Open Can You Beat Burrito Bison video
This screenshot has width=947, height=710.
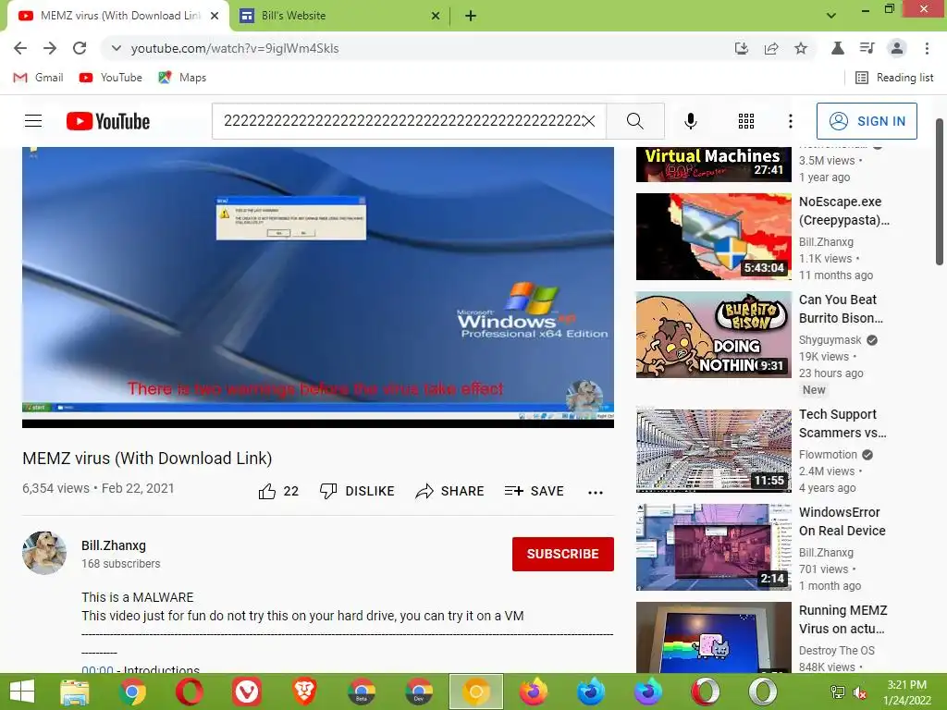coord(841,309)
